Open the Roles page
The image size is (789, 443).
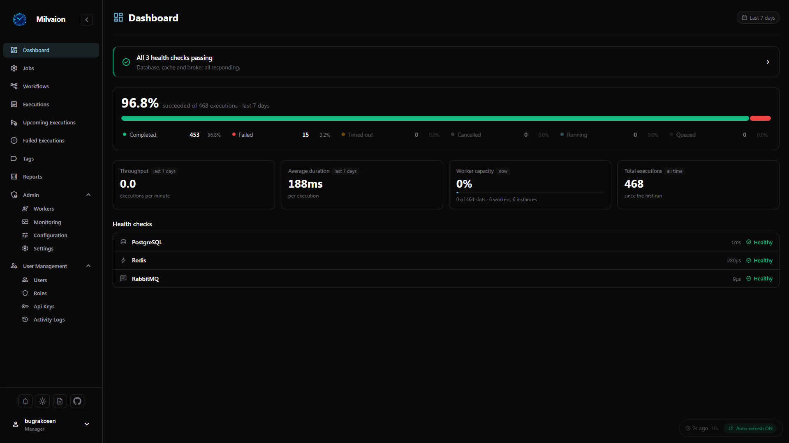[x=40, y=293]
